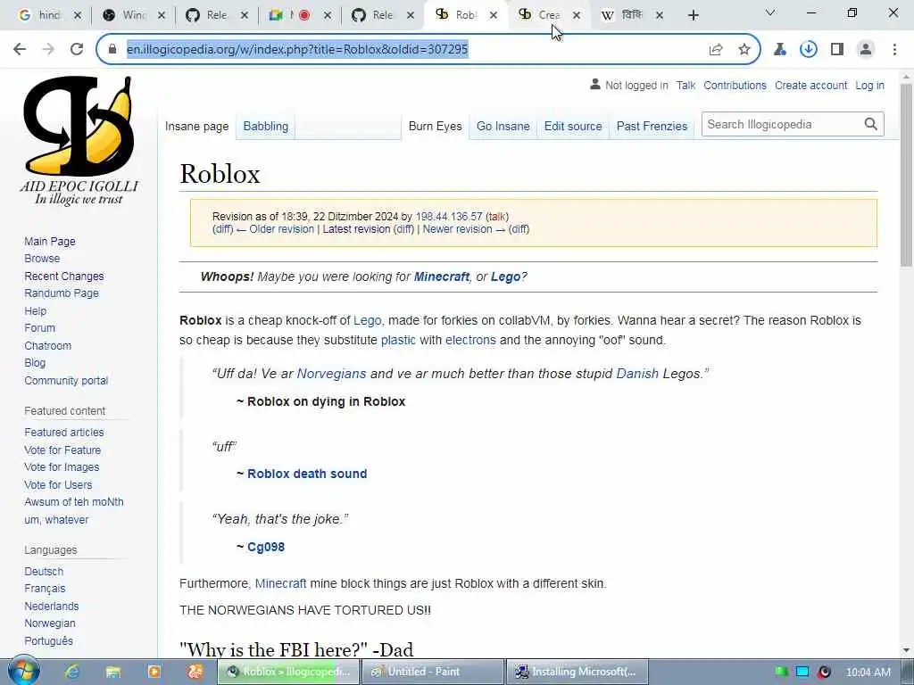Open the Talk link at top

(685, 86)
